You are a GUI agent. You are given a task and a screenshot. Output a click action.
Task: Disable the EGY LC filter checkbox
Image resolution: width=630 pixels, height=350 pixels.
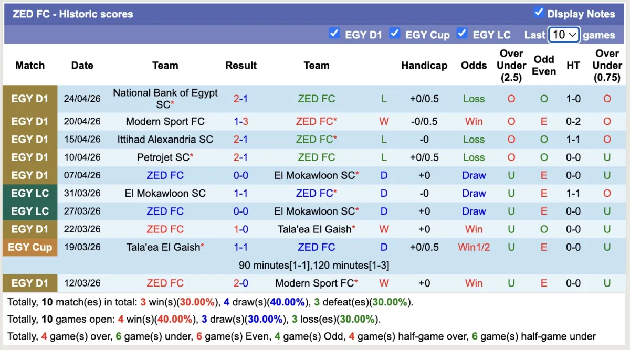coord(462,34)
